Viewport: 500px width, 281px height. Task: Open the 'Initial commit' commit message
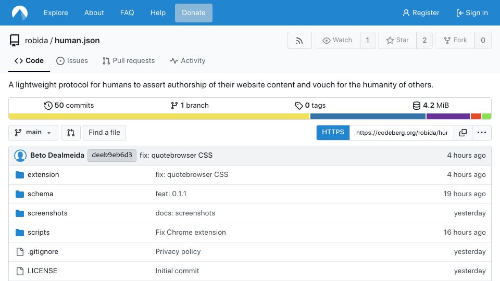click(x=177, y=271)
